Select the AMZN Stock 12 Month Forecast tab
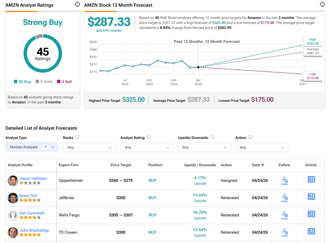 coord(119,5)
